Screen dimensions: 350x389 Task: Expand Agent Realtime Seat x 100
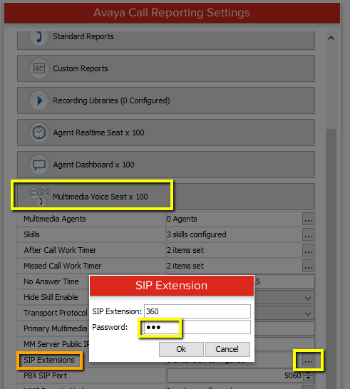(x=166, y=133)
